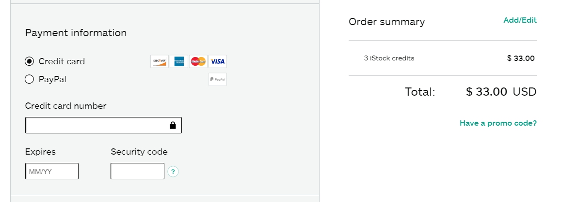This screenshot has height=202, width=562.
Task: Select the PayPal radio button
Action: (x=29, y=79)
